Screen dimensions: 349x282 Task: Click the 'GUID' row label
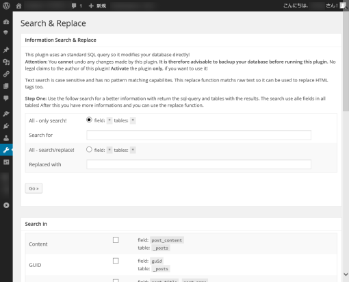click(x=35, y=265)
